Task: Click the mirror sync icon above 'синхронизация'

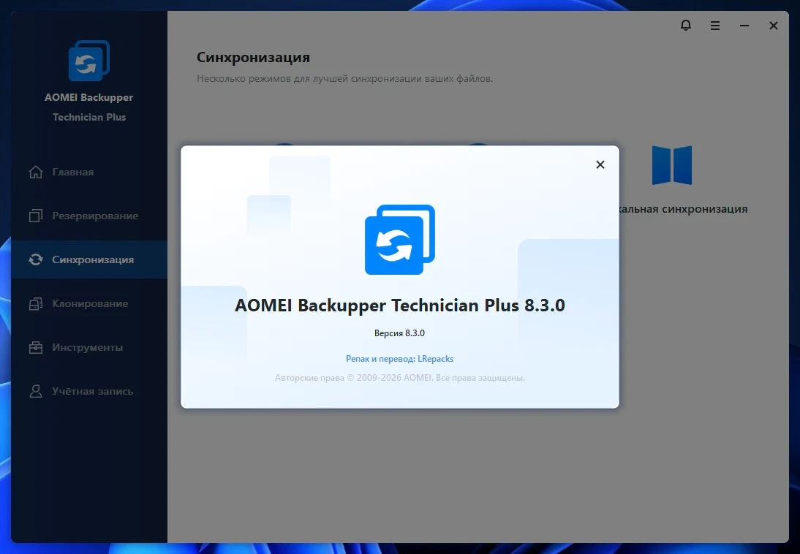Action: click(672, 164)
